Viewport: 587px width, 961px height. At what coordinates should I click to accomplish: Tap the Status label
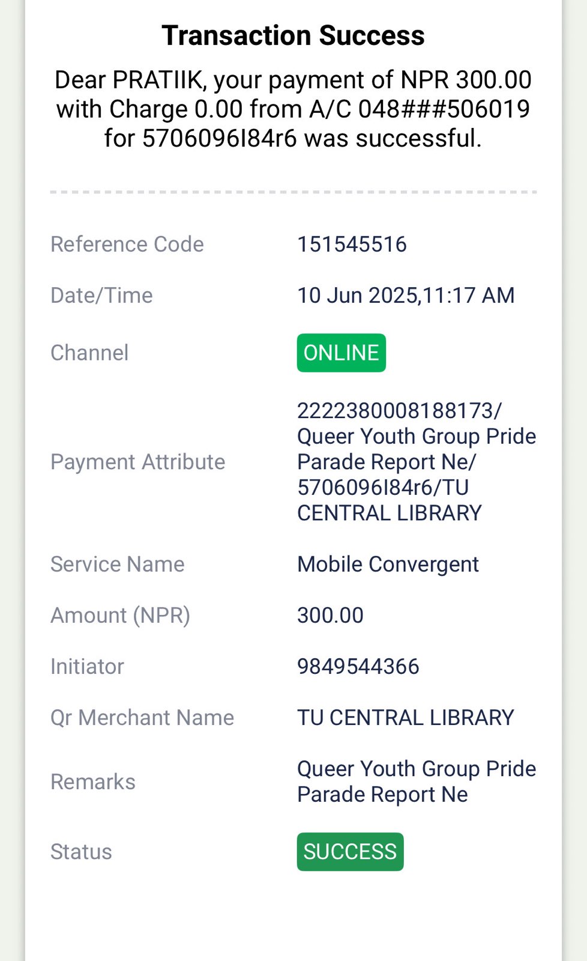pyautogui.click(x=81, y=851)
